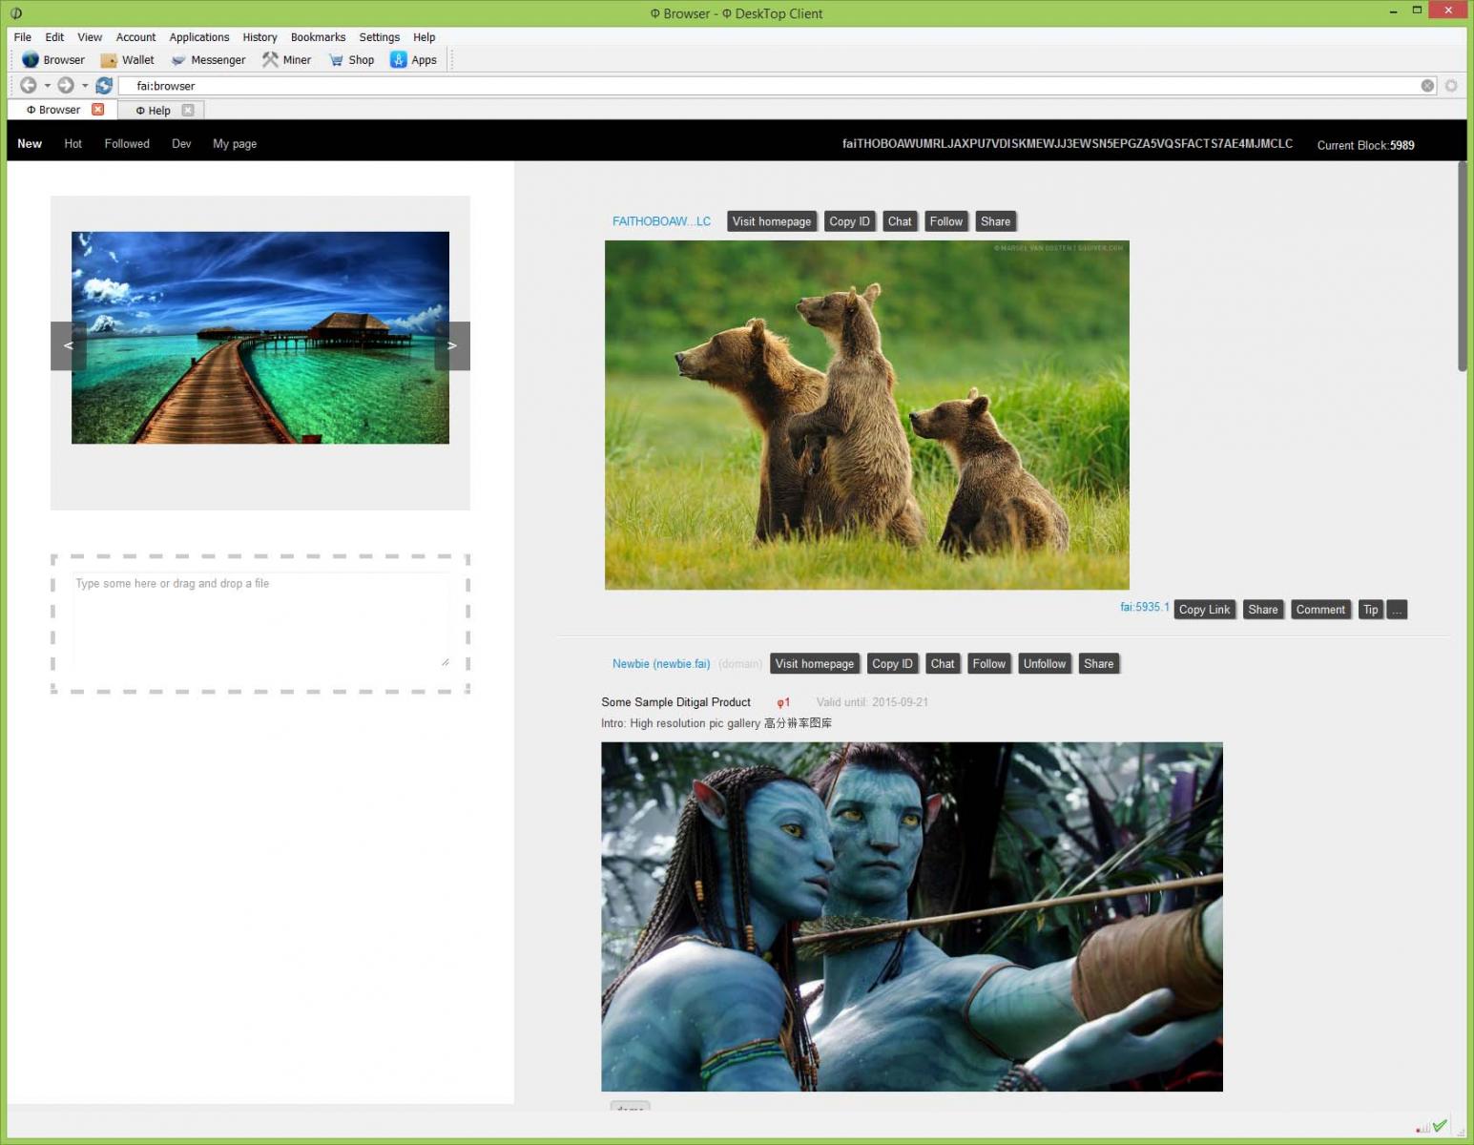Close the Help tab
This screenshot has width=1474, height=1145.
click(188, 111)
